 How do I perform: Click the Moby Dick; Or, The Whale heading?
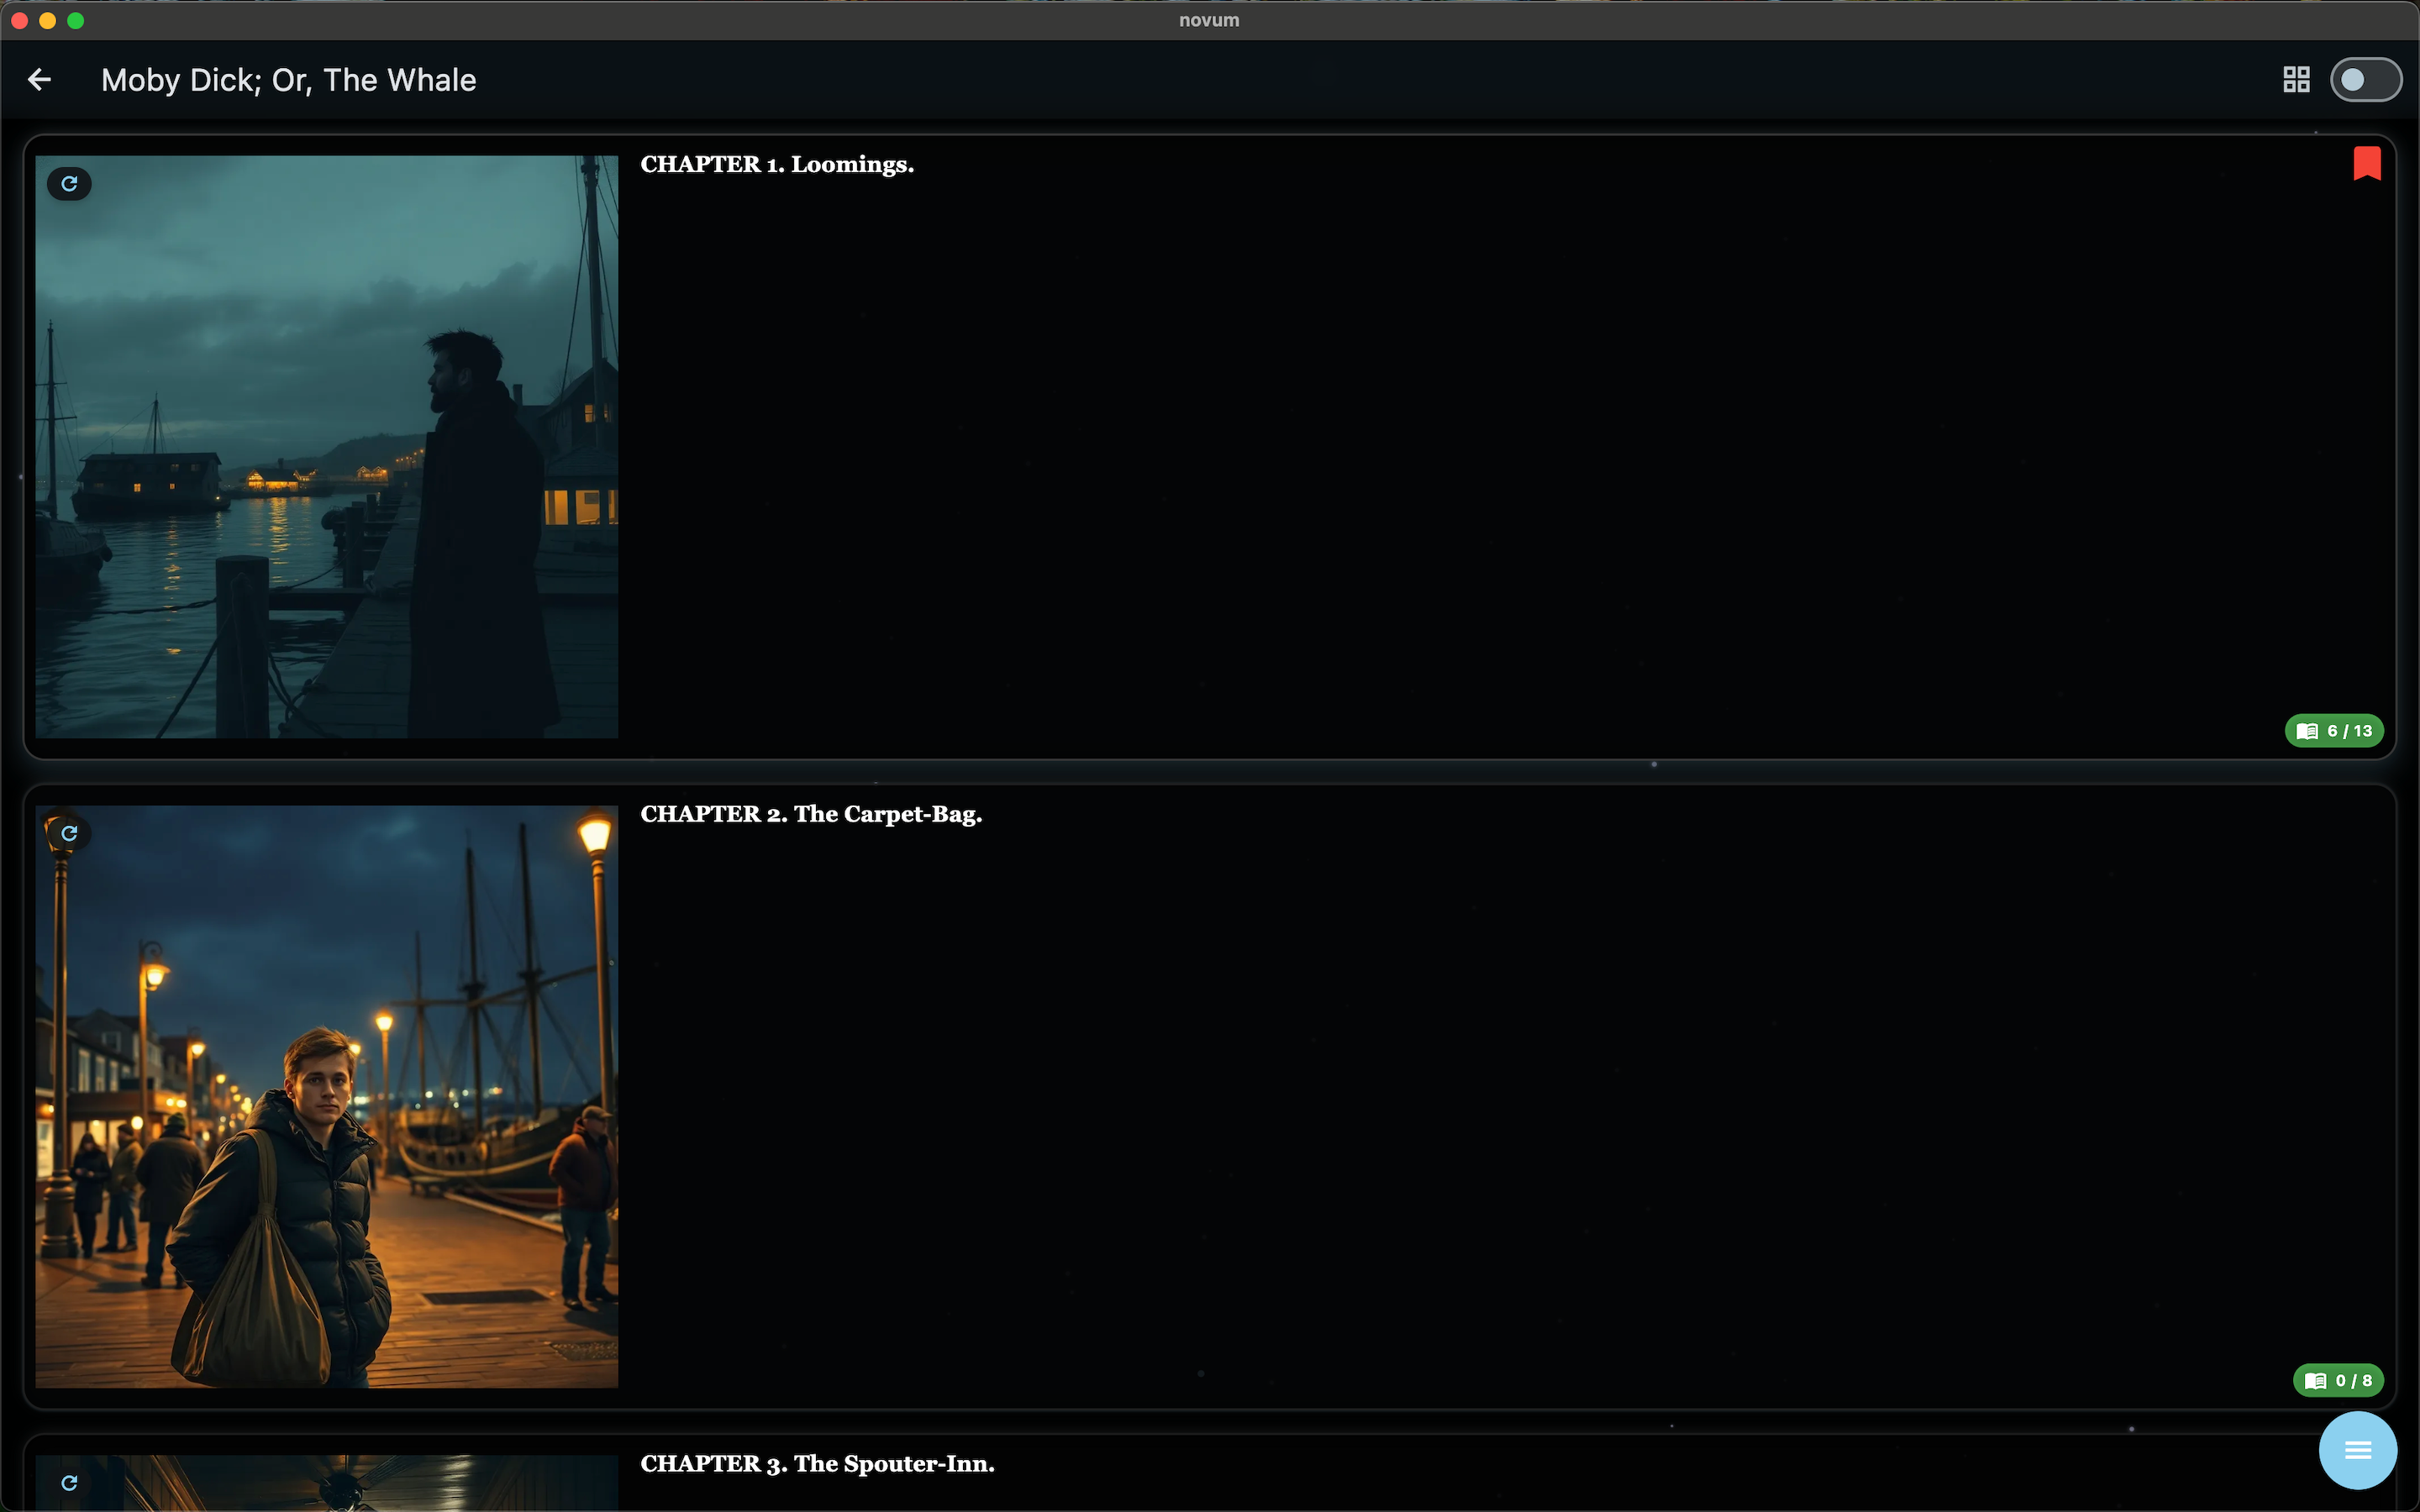tap(289, 80)
